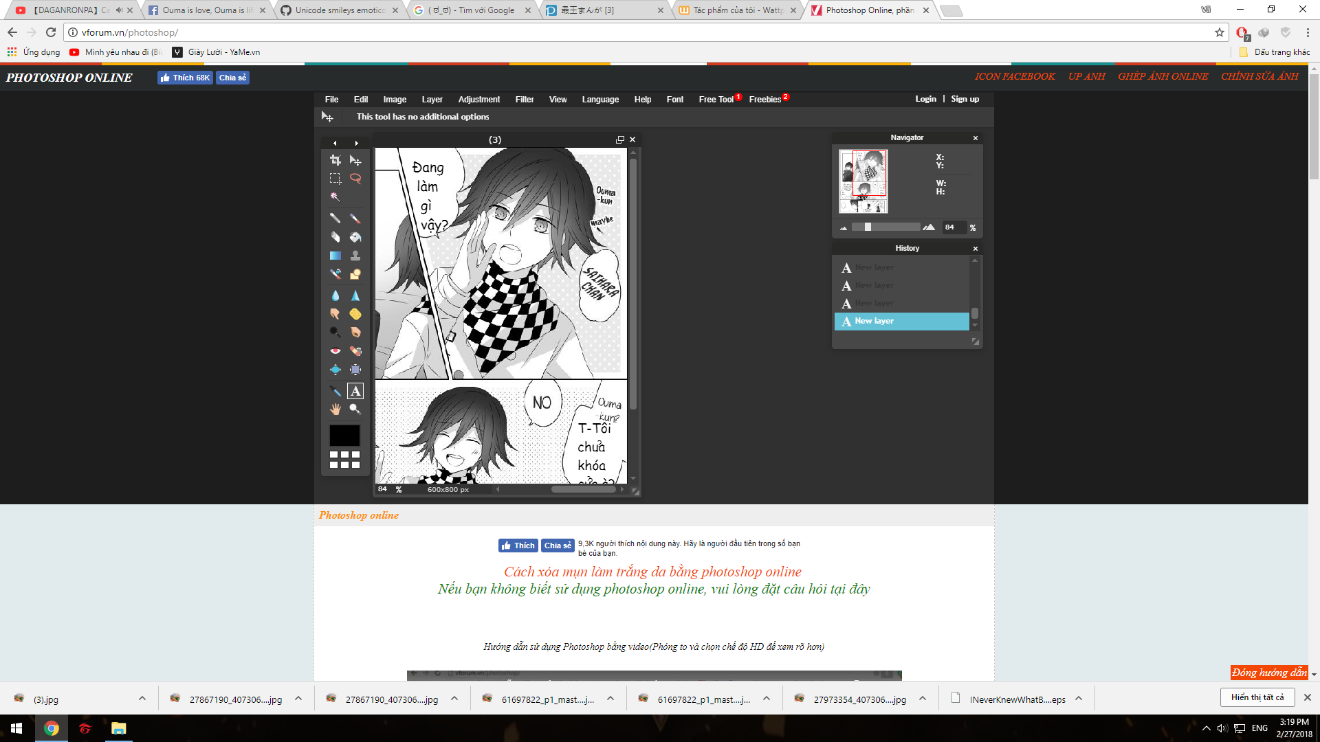
Task: Click Hiển thị tất cả downloads button
Action: pos(1257,697)
